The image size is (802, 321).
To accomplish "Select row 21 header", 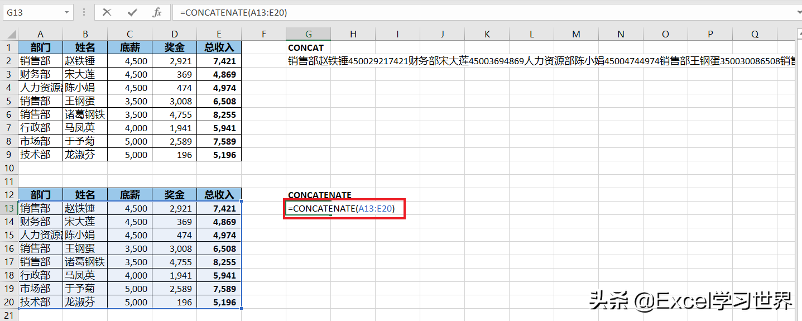I will click(9, 315).
